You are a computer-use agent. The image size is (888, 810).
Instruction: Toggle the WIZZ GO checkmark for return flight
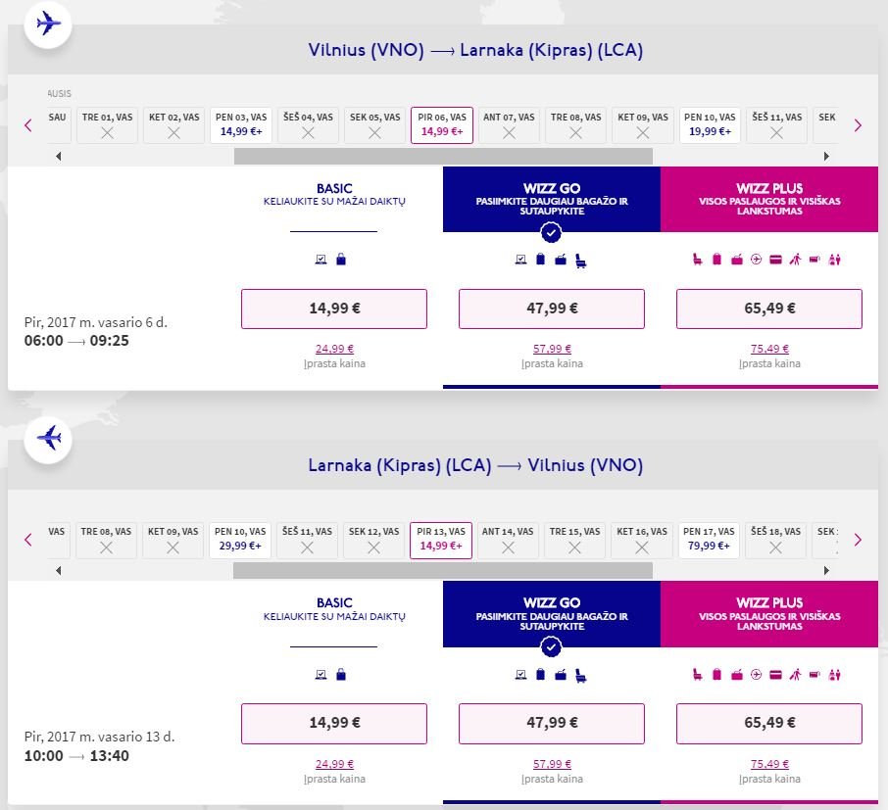click(551, 646)
